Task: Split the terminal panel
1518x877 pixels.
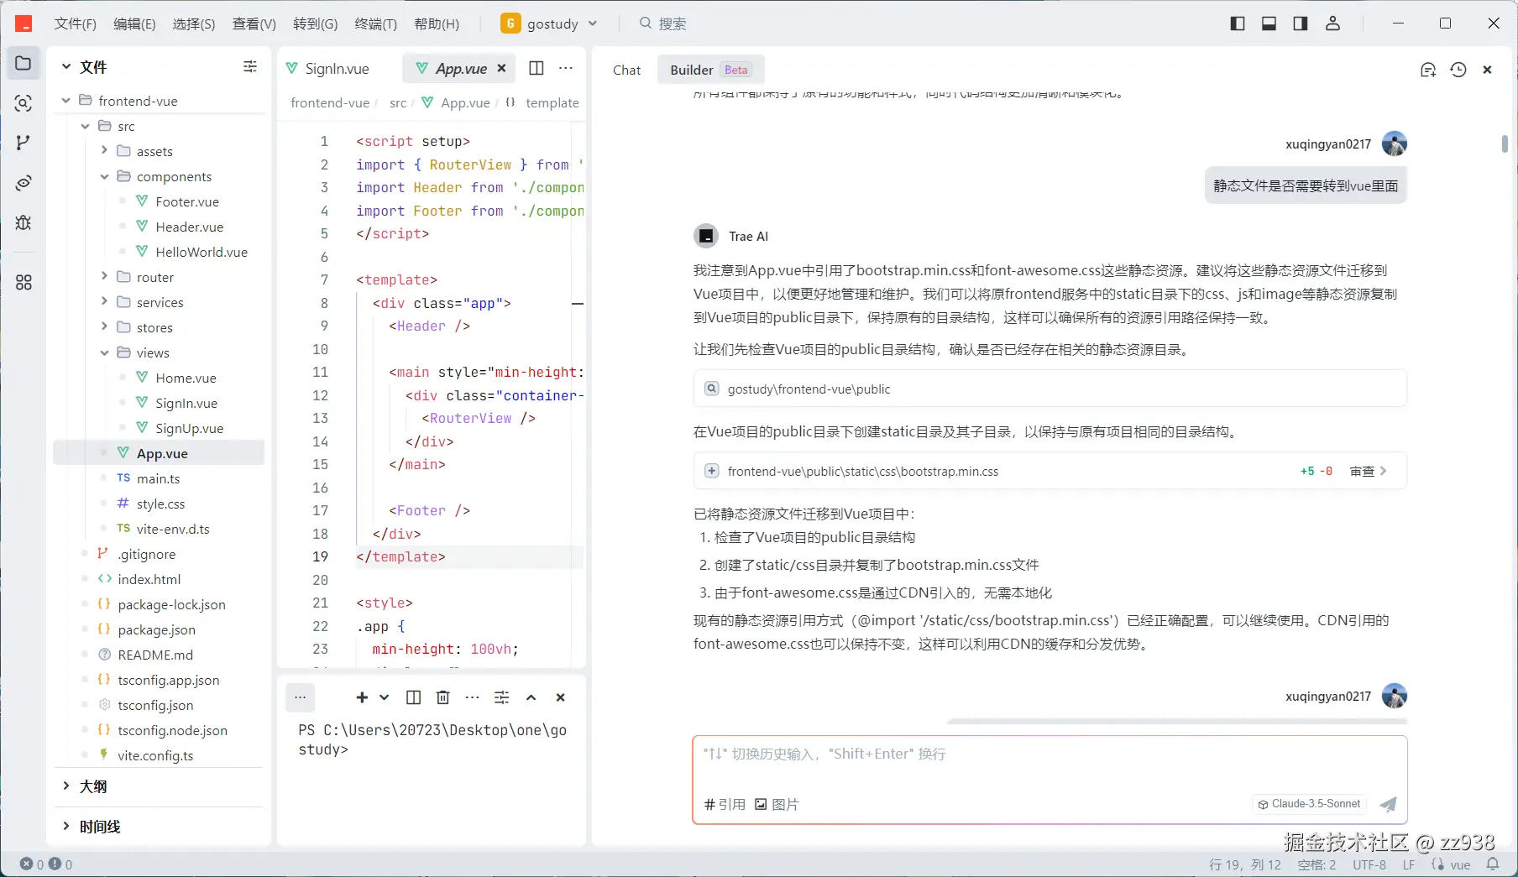Action: pyautogui.click(x=413, y=697)
